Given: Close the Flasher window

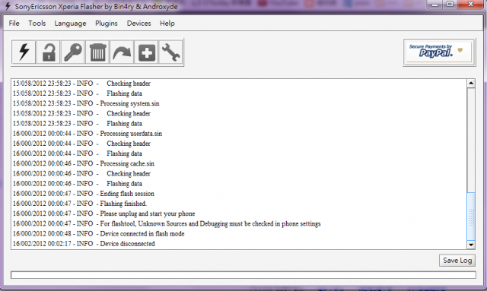Looking at the screenshot, I should tap(470, 5).
